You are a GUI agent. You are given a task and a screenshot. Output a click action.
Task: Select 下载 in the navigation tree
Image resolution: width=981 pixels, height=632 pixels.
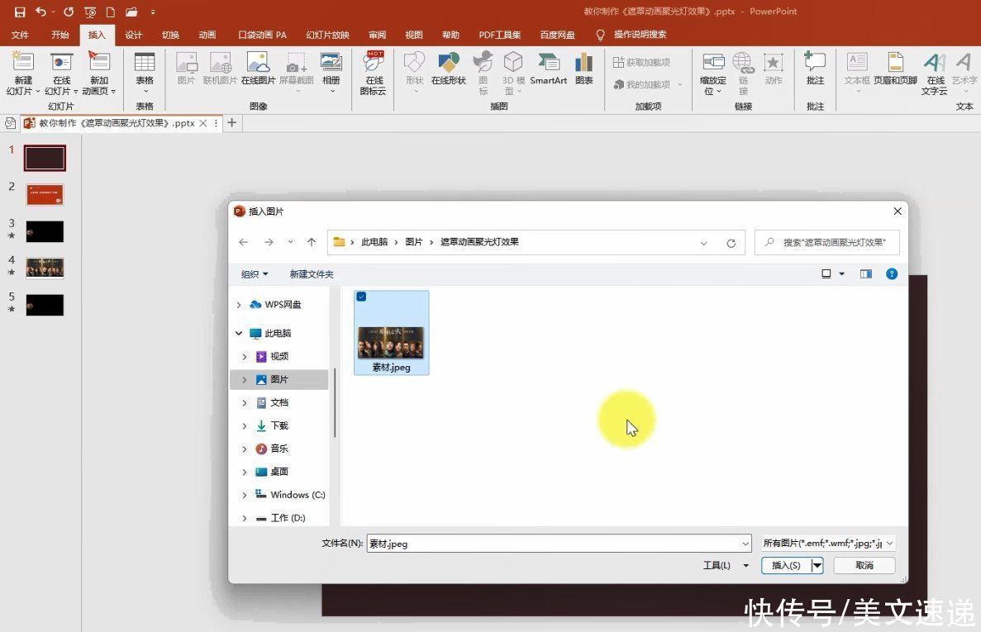click(279, 425)
